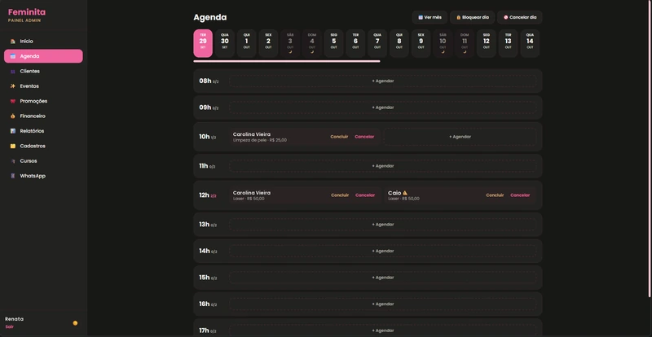The image size is (652, 337).
Task: Open Relatórios in the sidebar
Action: click(43, 131)
